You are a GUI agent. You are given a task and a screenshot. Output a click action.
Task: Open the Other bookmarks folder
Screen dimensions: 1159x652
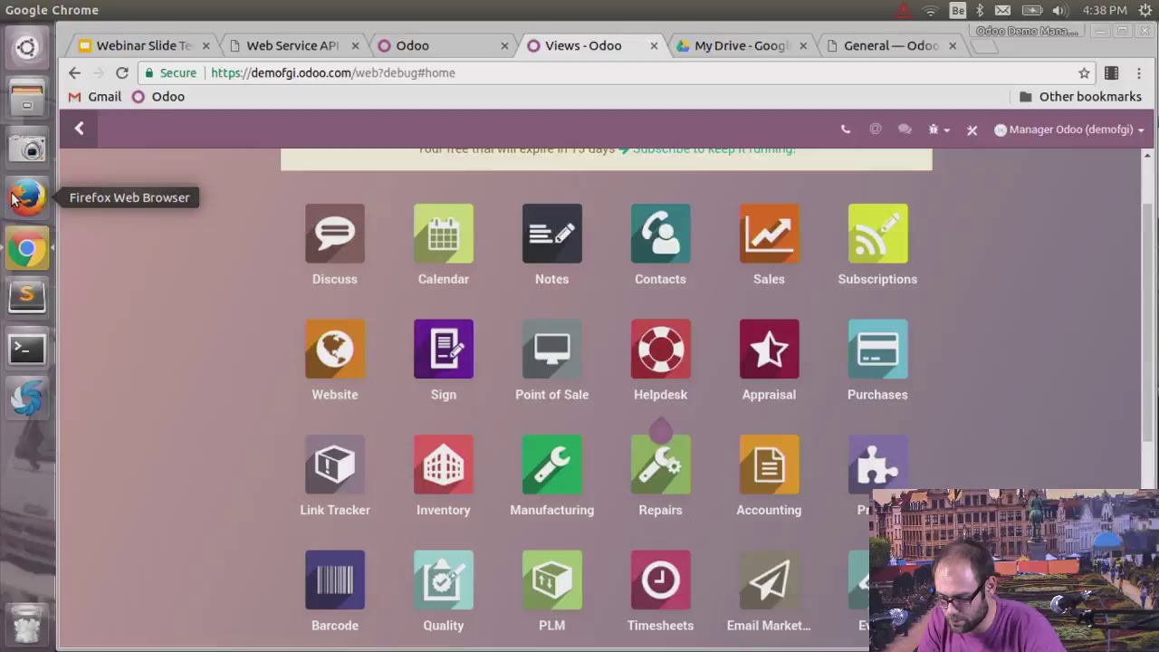click(x=1079, y=97)
